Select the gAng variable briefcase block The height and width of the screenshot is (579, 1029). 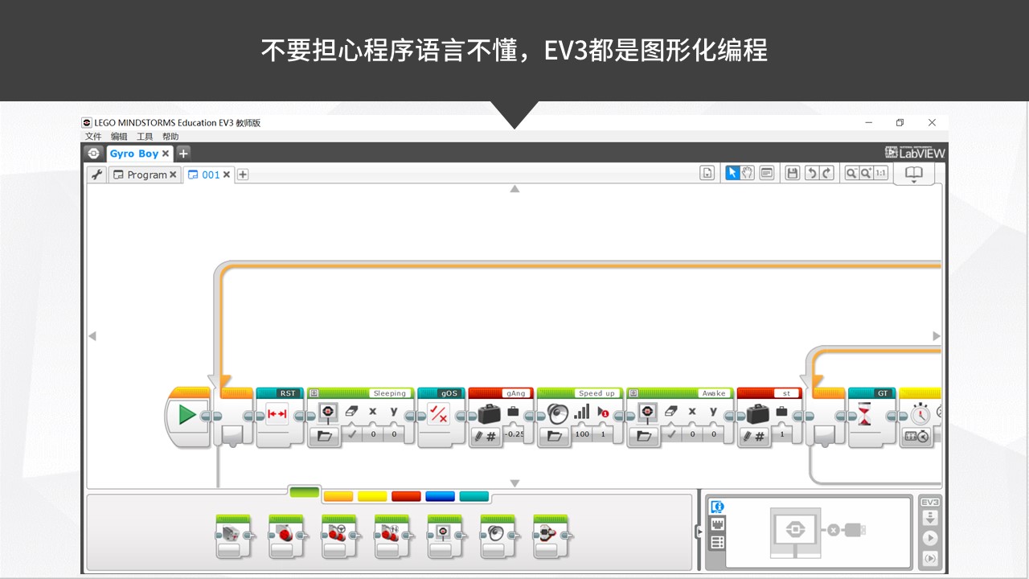click(489, 414)
